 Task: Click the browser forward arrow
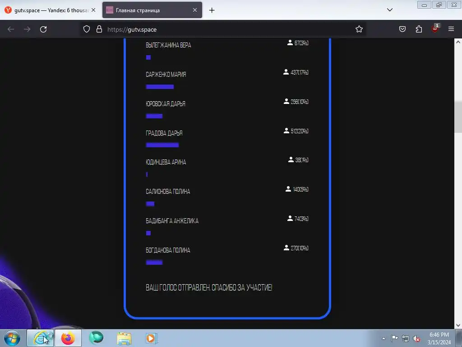coord(27,29)
